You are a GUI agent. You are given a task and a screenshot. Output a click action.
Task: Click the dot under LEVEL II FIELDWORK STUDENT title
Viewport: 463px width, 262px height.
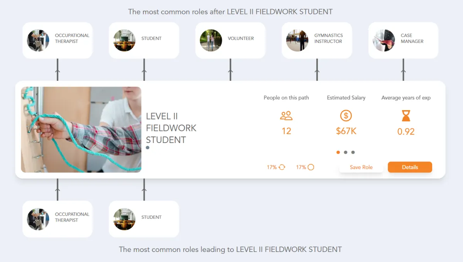click(x=147, y=147)
